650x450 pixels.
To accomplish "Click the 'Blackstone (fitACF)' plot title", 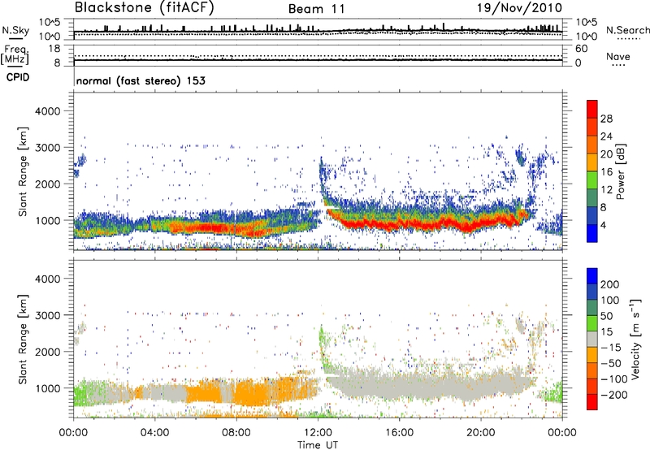I will (144, 7).
